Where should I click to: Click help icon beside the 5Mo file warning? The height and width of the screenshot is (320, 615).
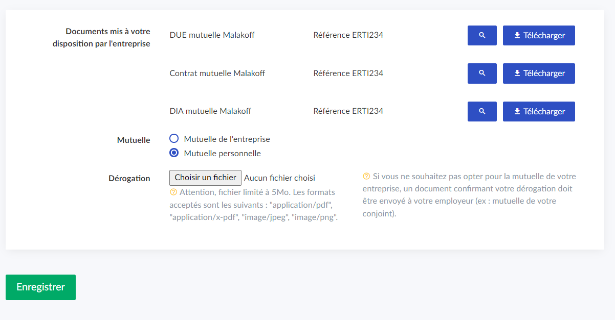coord(173,192)
